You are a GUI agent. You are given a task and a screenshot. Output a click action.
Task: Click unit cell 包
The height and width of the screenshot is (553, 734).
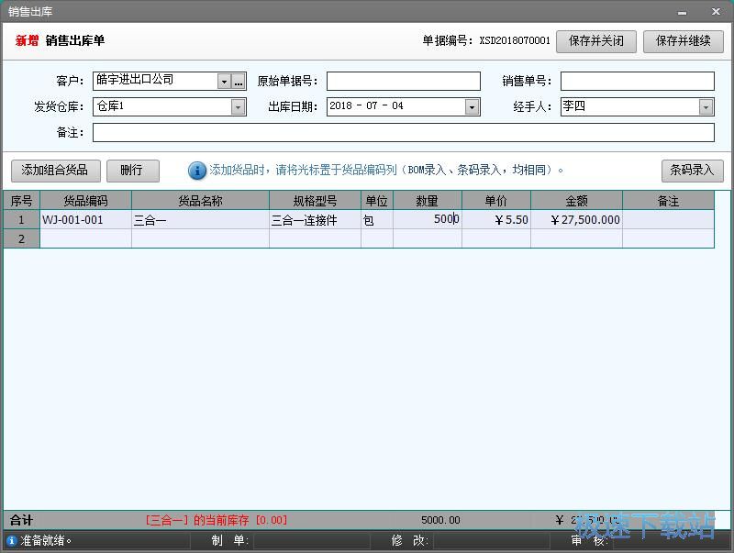tap(377, 219)
